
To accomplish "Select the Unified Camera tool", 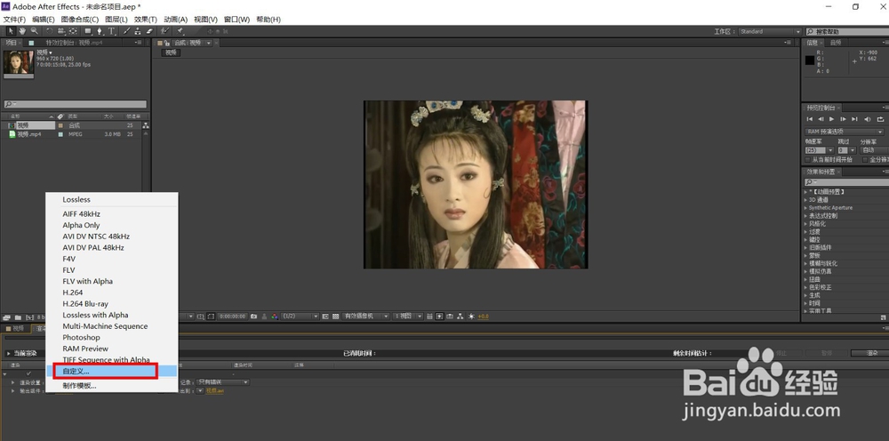I will (61, 31).
